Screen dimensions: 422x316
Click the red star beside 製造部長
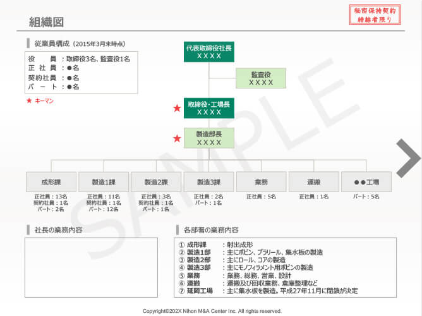tap(177, 138)
